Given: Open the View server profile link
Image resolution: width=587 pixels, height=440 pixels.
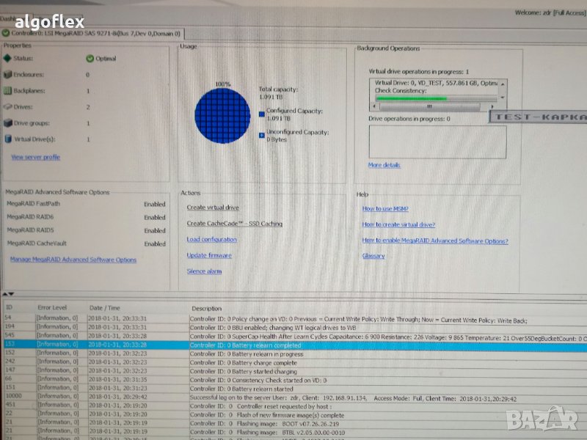Looking at the screenshot, I should pos(35,157).
